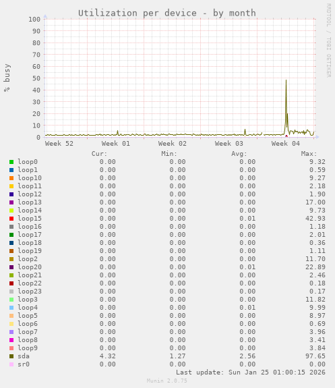Select the loop5 legend label

(x=28, y=316)
